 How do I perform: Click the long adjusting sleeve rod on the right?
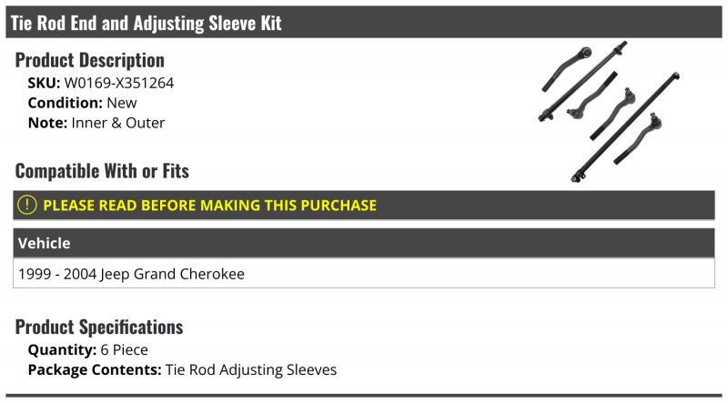[625, 126]
